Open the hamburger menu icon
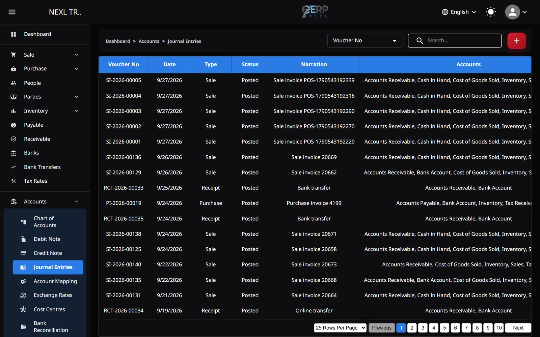 pos(12,12)
